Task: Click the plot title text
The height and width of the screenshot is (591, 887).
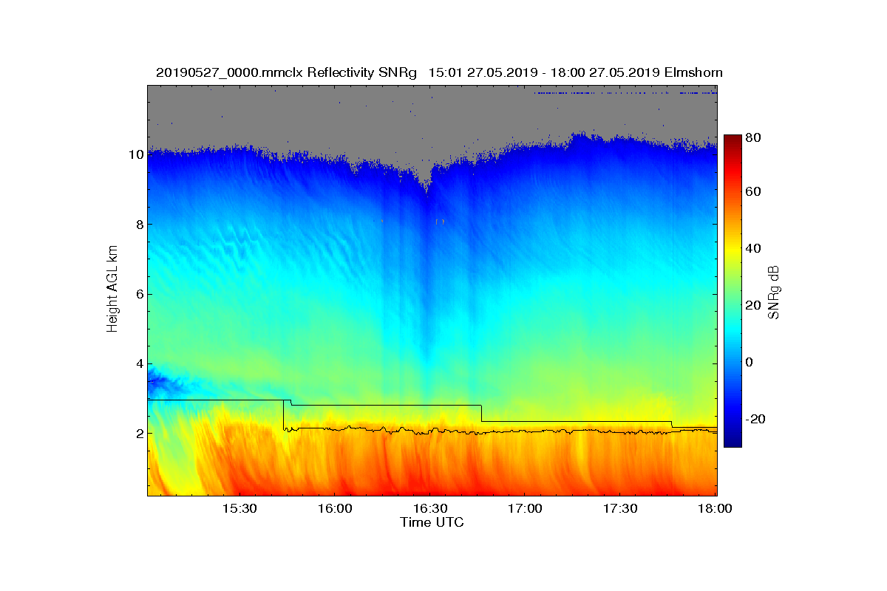Action: coord(439,72)
